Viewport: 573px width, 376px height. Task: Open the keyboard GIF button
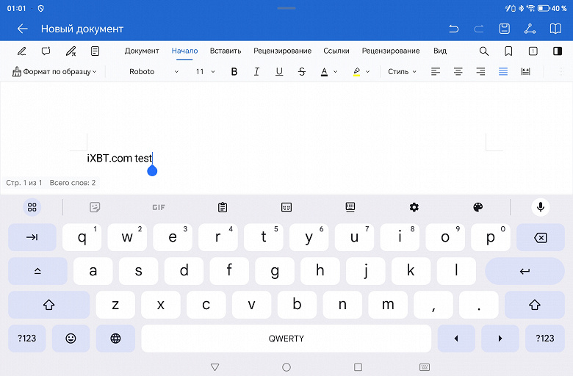click(159, 207)
